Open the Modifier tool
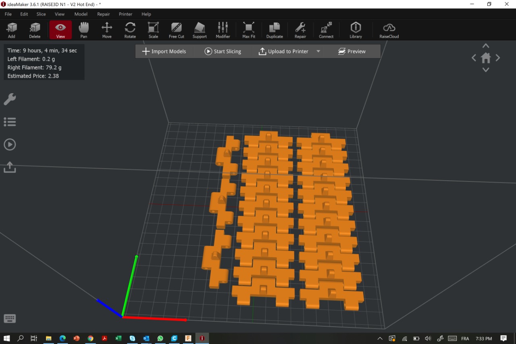Viewport: 516px width, 344px height. click(x=223, y=30)
